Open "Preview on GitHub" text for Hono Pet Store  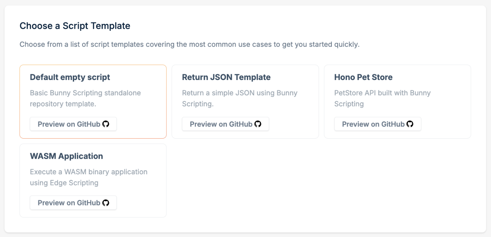[x=373, y=124]
